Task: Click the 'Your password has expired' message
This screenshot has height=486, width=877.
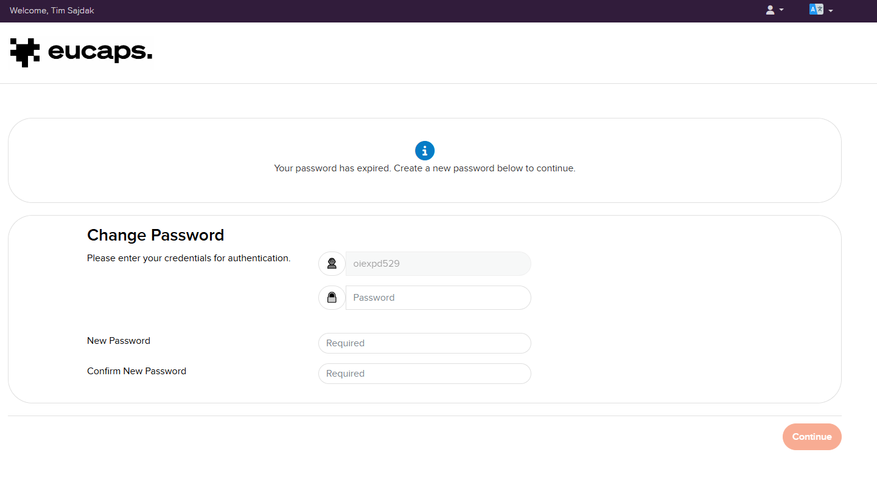Action: 425,168
